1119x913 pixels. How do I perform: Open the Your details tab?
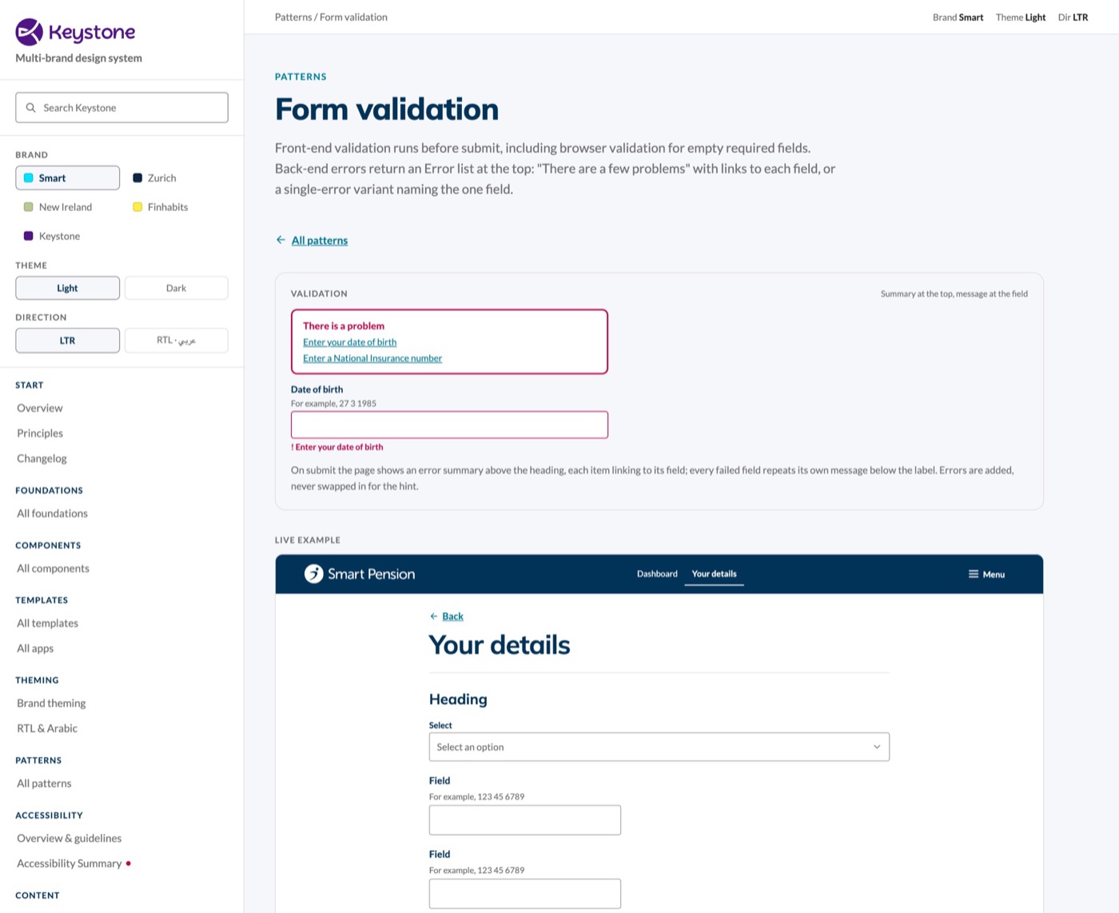click(715, 574)
